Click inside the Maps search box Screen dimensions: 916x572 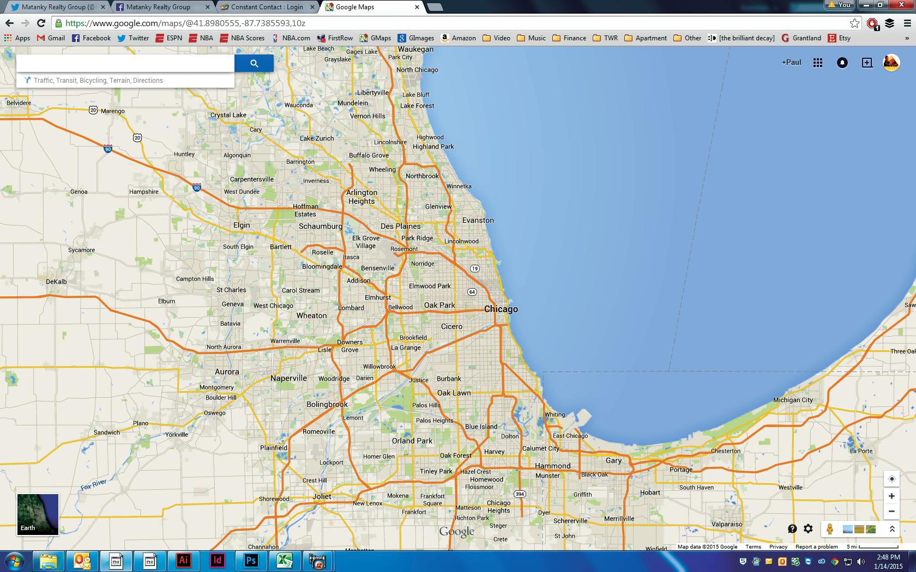click(125, 63)
